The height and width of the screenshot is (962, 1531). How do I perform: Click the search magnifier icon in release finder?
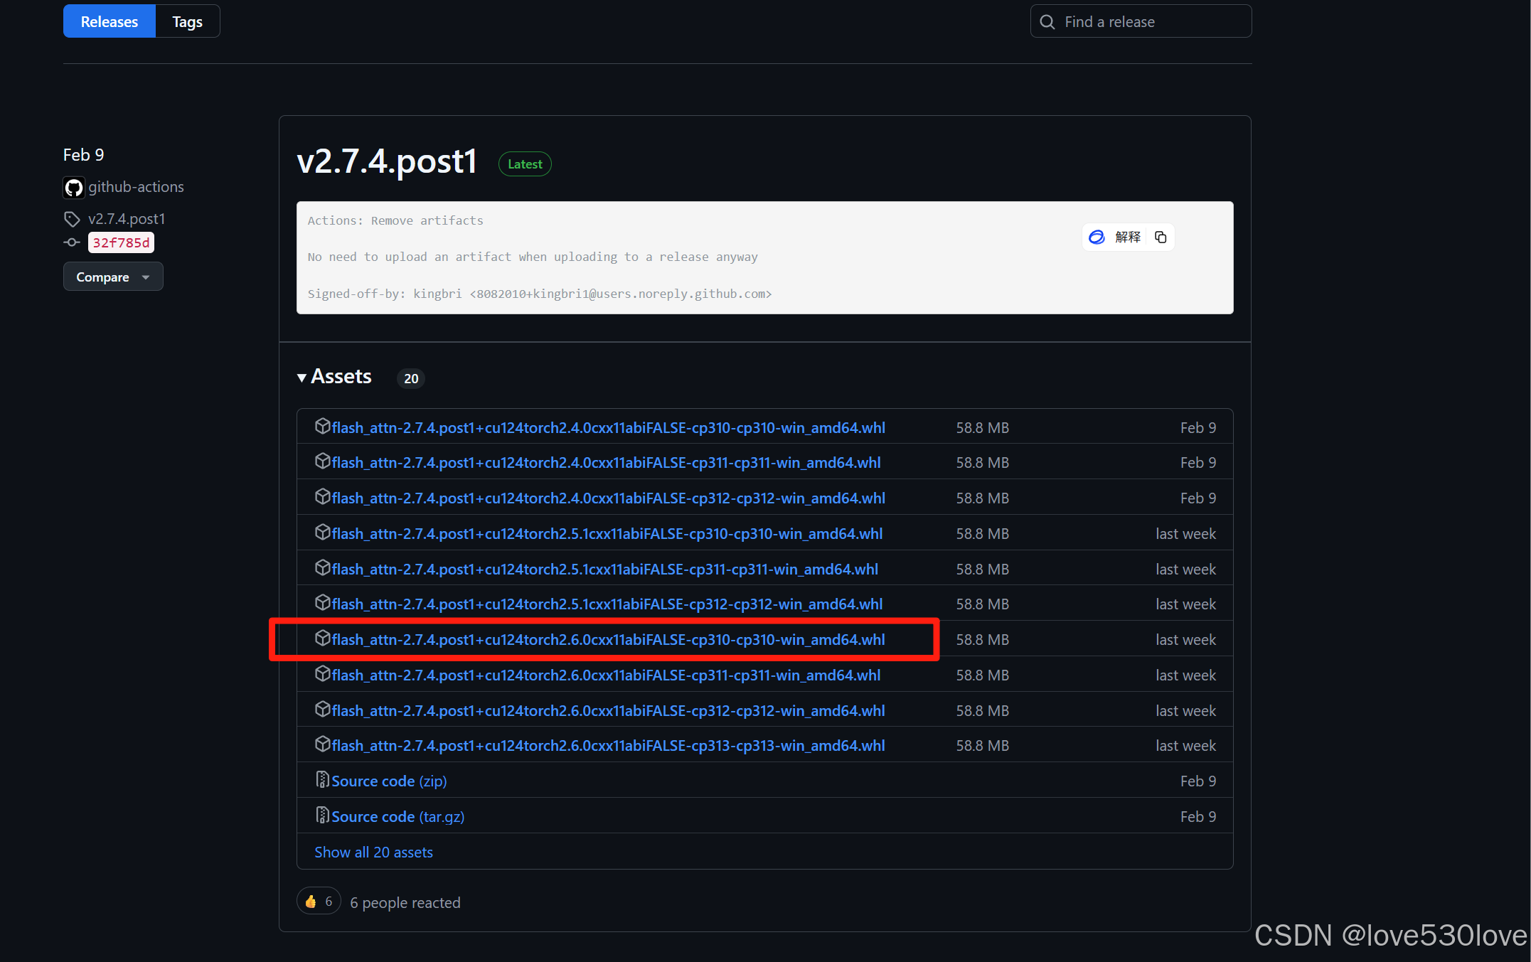[x=1047, y=22]
